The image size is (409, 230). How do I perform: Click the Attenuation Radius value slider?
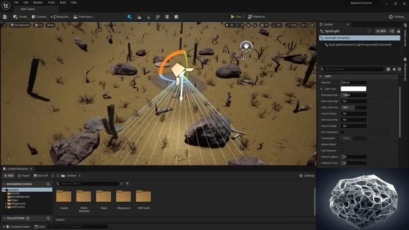[x=353, y=95]
